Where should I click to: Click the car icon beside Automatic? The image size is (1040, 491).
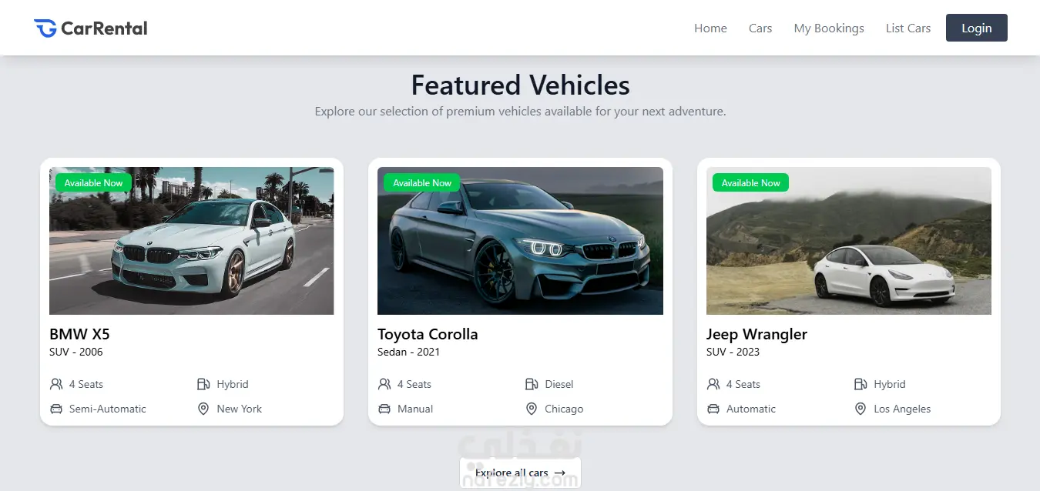point(713,409)
